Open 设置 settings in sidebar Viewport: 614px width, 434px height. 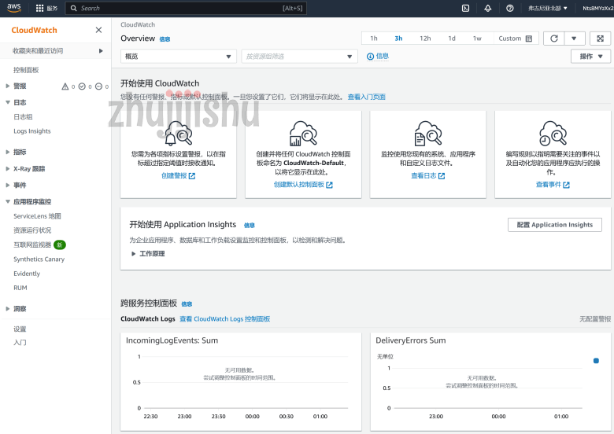tap(20, 329)
